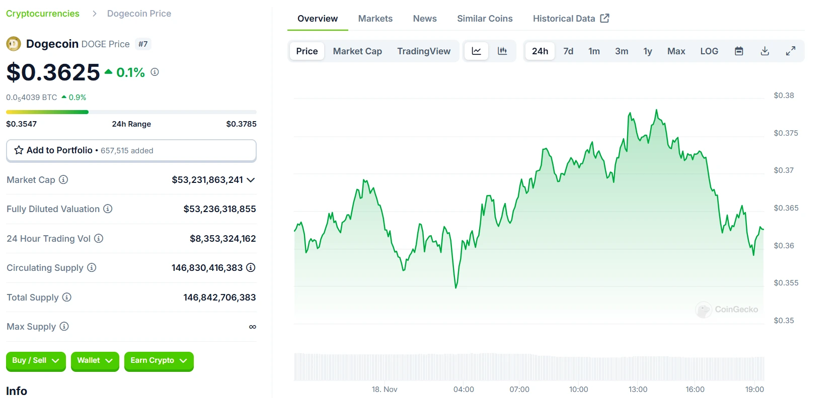Screen dimensions: 839x398
Task: Switch to line chart view icon
Action: (476, 51)
